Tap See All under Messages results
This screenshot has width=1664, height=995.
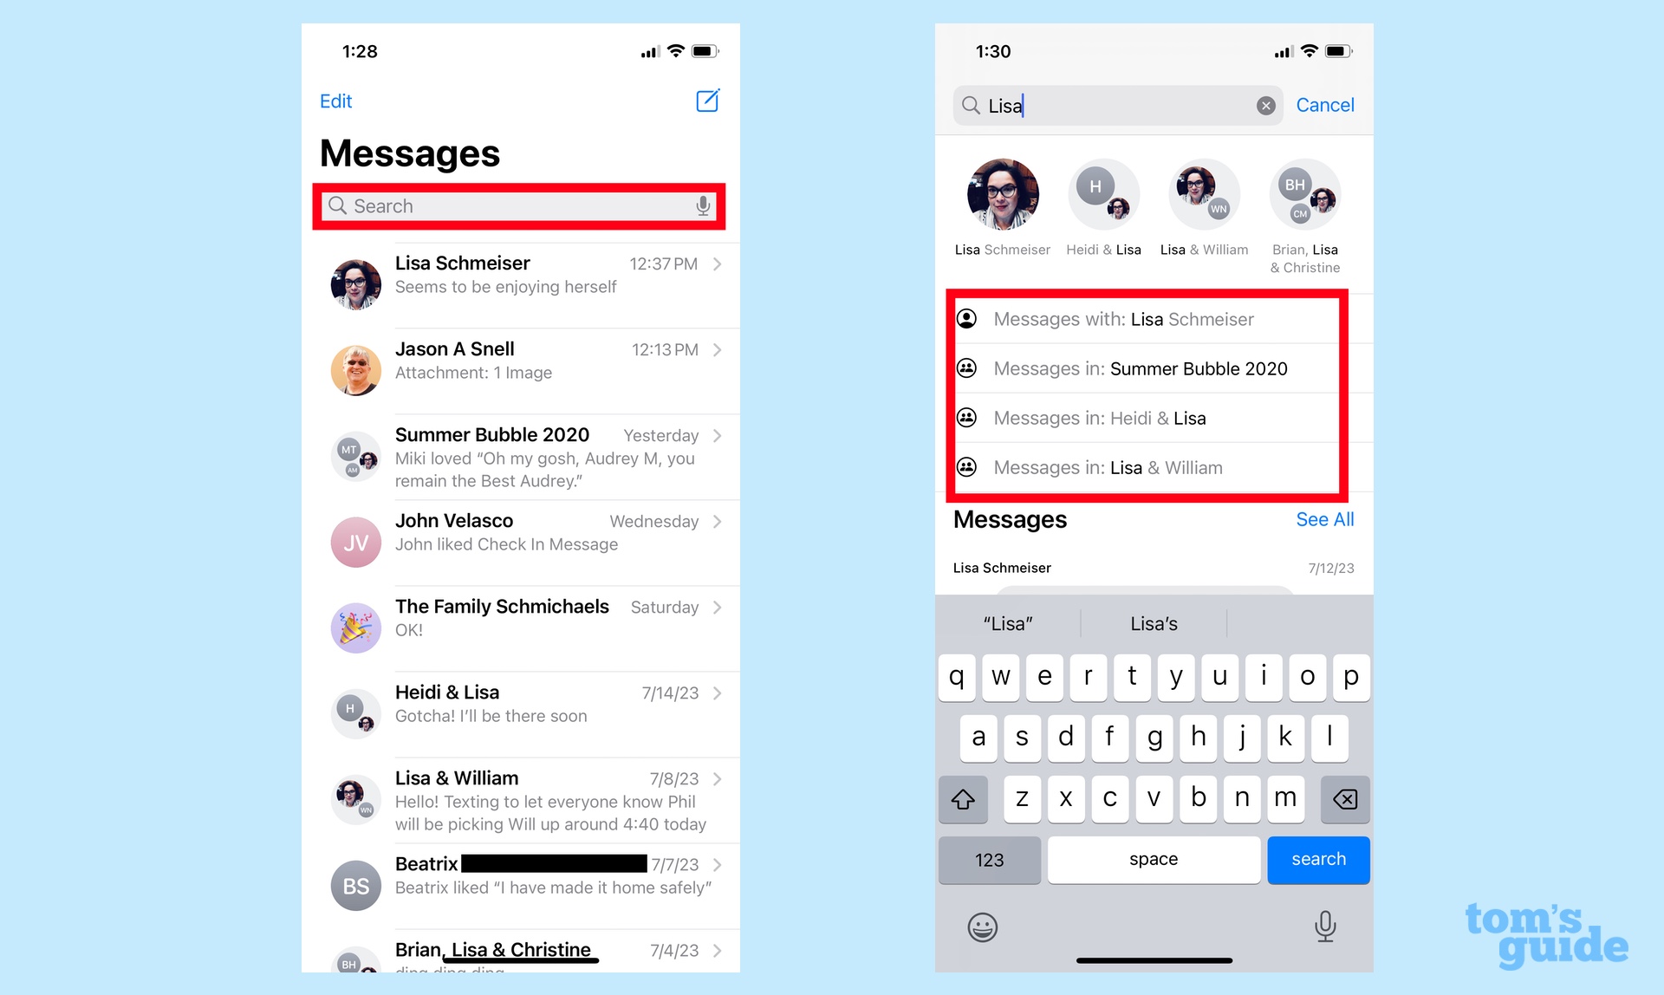(x=1325, y=519)
